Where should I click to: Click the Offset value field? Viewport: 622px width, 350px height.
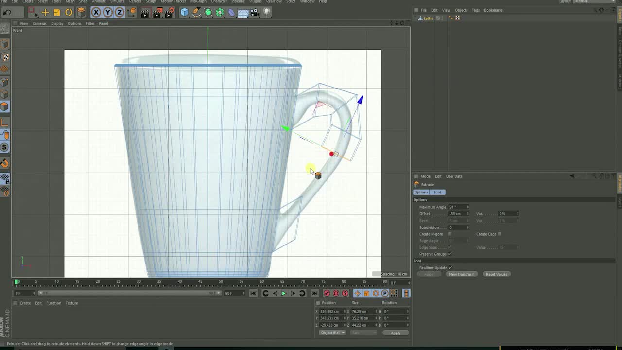(x=459, y=214)
